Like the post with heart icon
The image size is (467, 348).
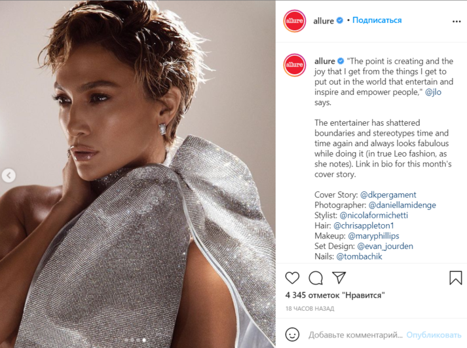(x=292, y=278)
